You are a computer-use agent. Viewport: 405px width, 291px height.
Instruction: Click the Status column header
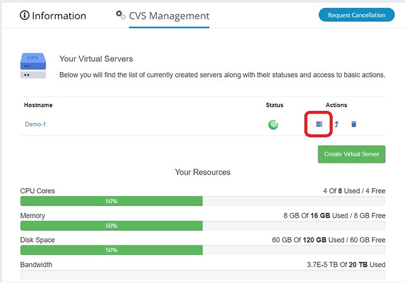pos(275,105)
